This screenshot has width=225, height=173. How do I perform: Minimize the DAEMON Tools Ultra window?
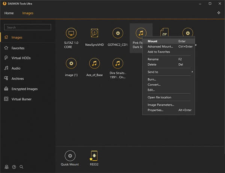coord(200,4)
